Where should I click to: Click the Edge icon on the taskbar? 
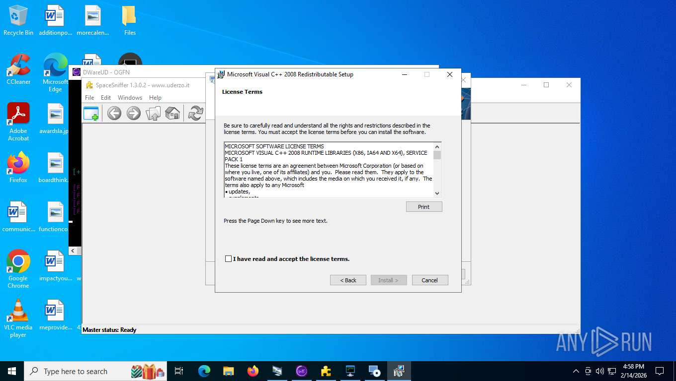204,371
